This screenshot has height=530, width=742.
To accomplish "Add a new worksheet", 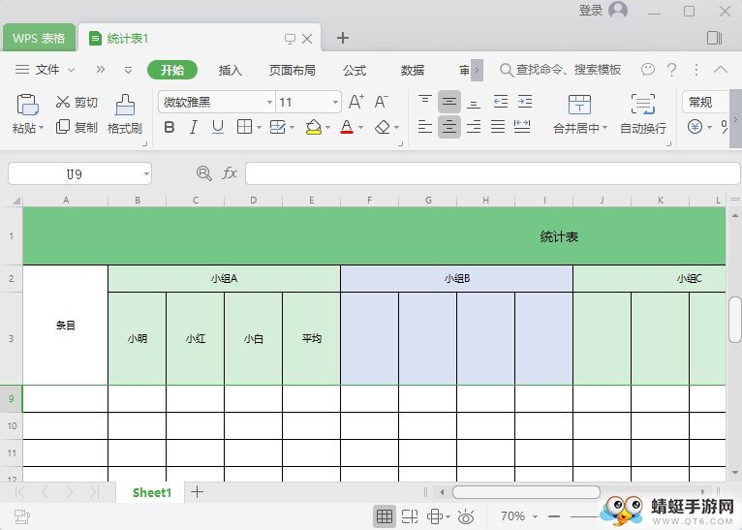I will [197, 492].
